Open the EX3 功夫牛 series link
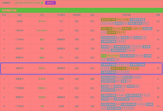 coord(42,30)
